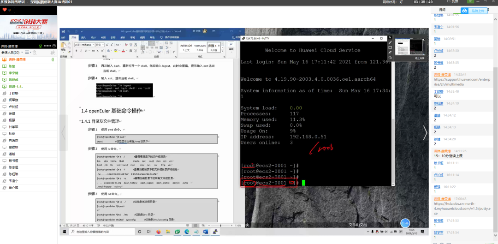The height and width of the screenshot is (244, 498).
Task: Click the arrow pointer annotation tool
Action: click(x=390, y=37)
